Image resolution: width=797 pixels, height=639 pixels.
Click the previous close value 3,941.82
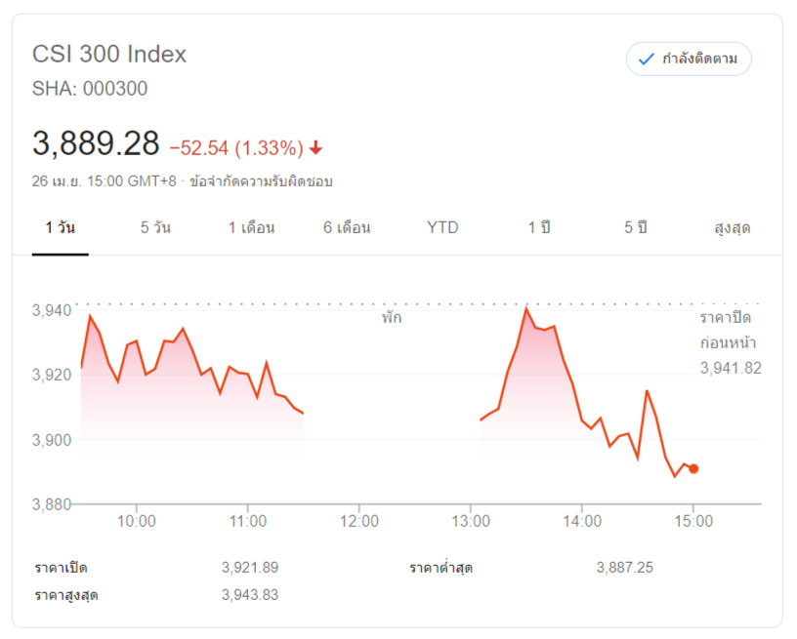coord(730,368)
